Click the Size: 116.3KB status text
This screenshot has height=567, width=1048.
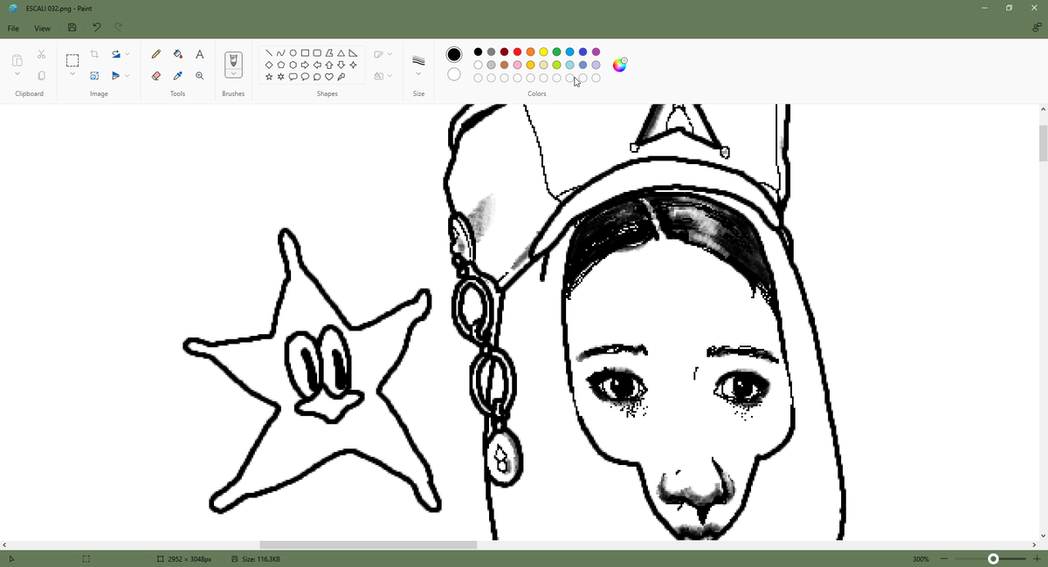260,558
